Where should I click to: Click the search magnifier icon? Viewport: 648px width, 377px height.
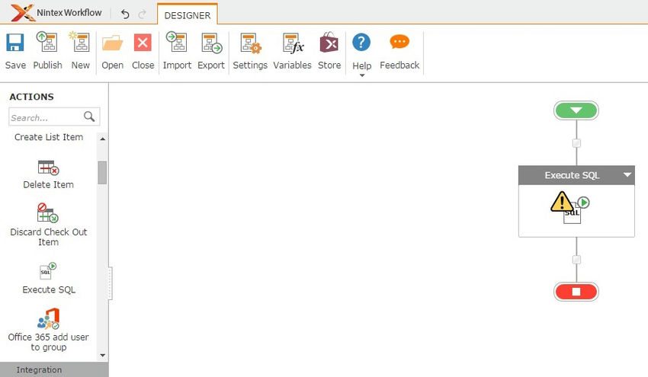89,117
